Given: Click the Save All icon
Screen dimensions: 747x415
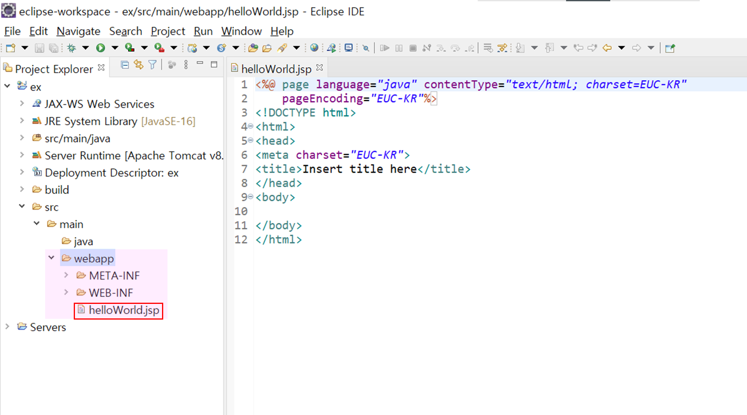Looking at the screenshot, I should pos(53,48).
